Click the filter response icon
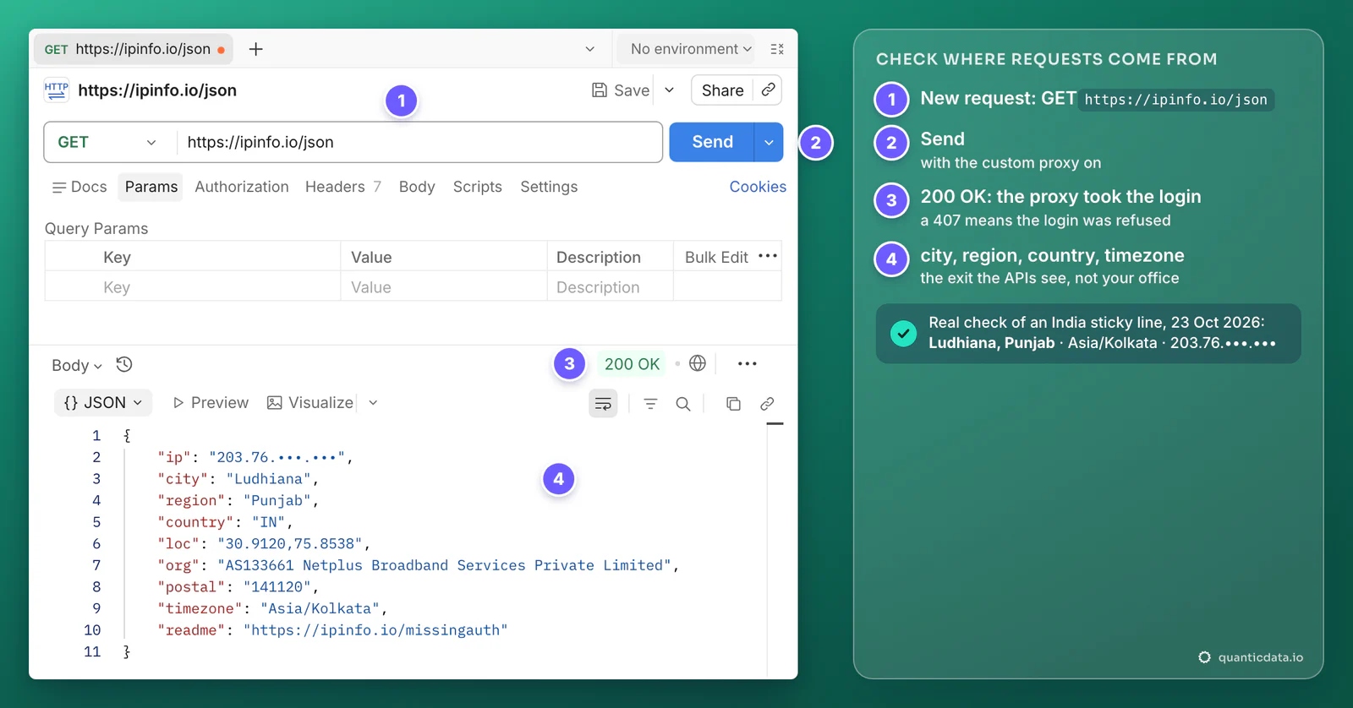Viewport: 1353px width, 708px height. click(650, 404)
